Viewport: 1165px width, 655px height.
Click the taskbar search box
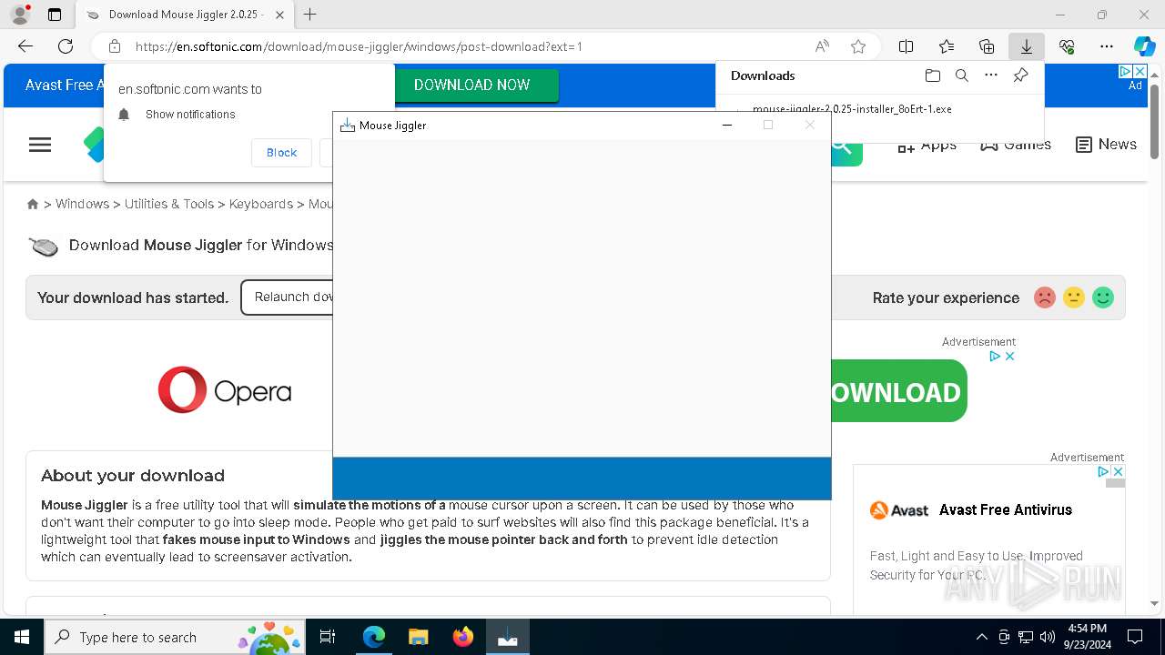pos(174,637)
